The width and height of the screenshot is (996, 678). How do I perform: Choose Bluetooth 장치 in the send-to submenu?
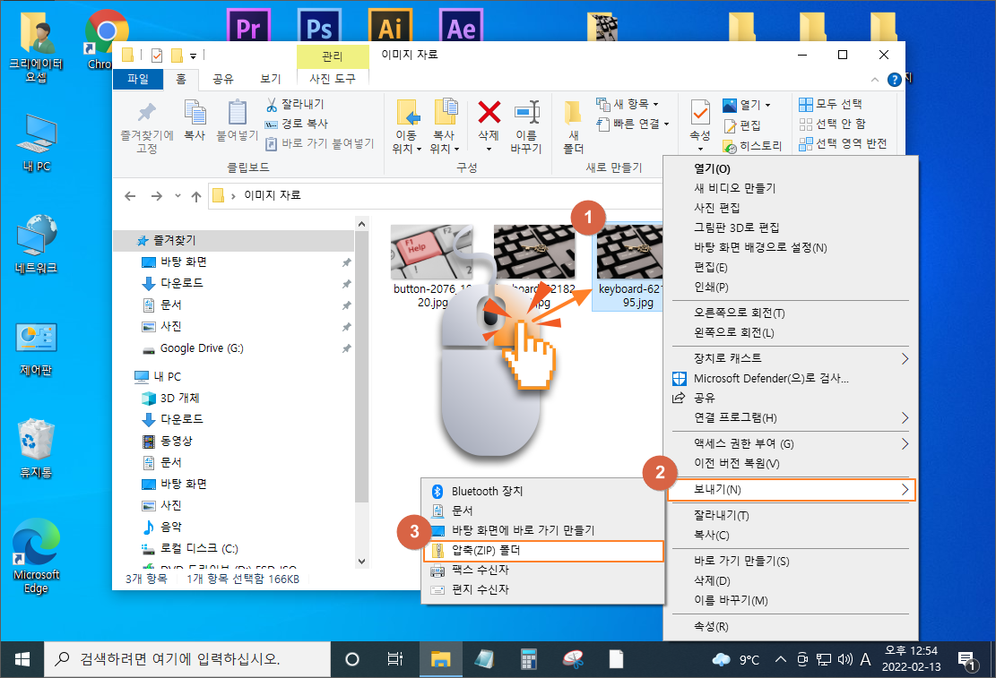(544, 492)
